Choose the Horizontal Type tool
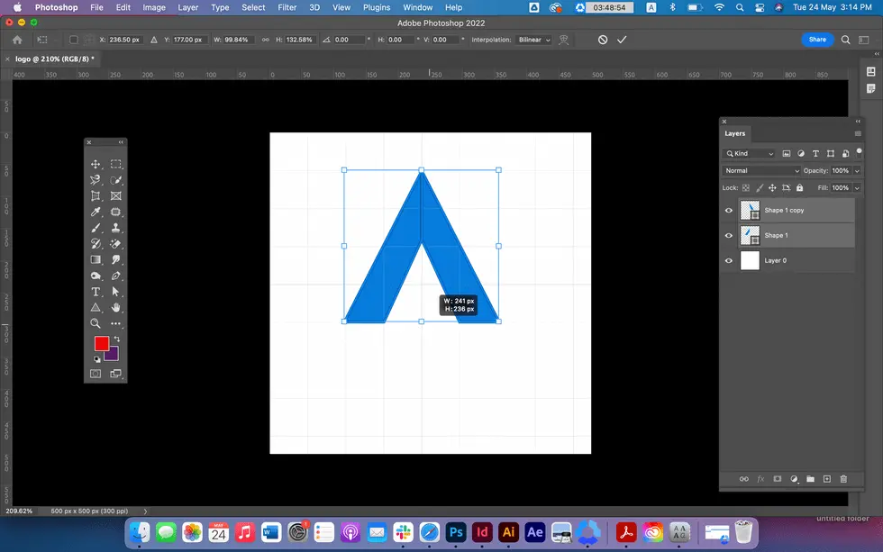 (96, 292)
